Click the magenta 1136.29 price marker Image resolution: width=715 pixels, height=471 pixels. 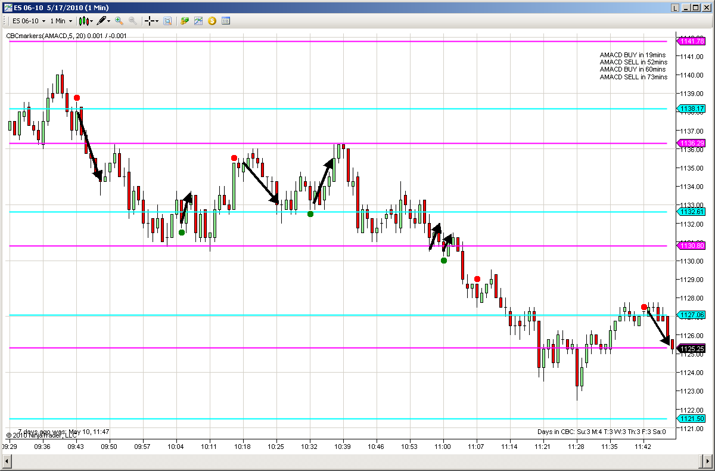coord(692,143)
